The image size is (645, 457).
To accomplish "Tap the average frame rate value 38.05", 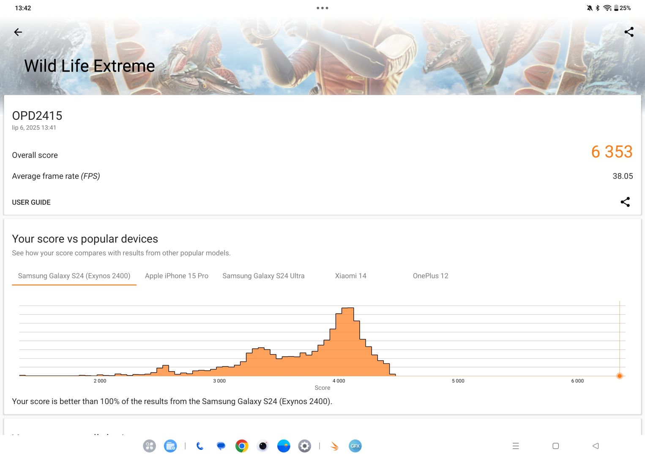I will [623, 176].
